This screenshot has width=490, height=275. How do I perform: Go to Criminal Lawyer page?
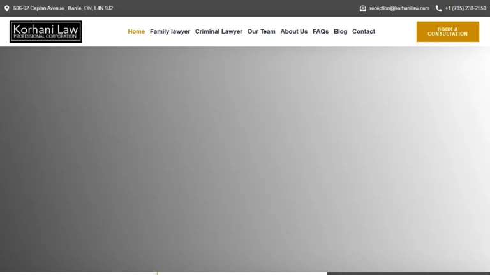point(219,31)
